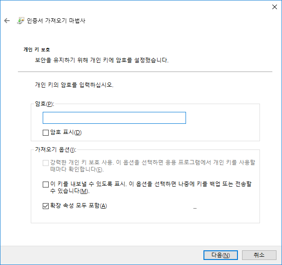Close the wizard with the X button
Viewport: 282px width, 265px height.
click(x=275, y=7)
